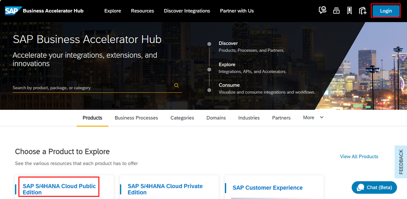Open the View All Products link
This screenshot has height=199, width=407.
tap(359, 157)
